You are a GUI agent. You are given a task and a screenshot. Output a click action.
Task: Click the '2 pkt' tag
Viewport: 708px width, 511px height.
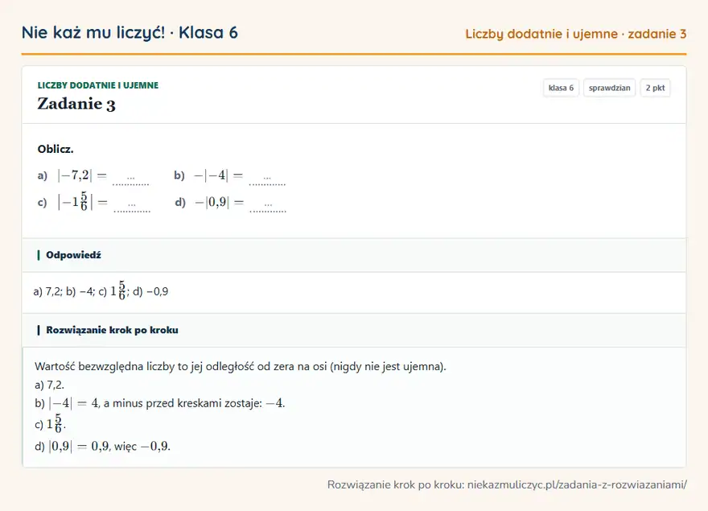tap(655, 88)
